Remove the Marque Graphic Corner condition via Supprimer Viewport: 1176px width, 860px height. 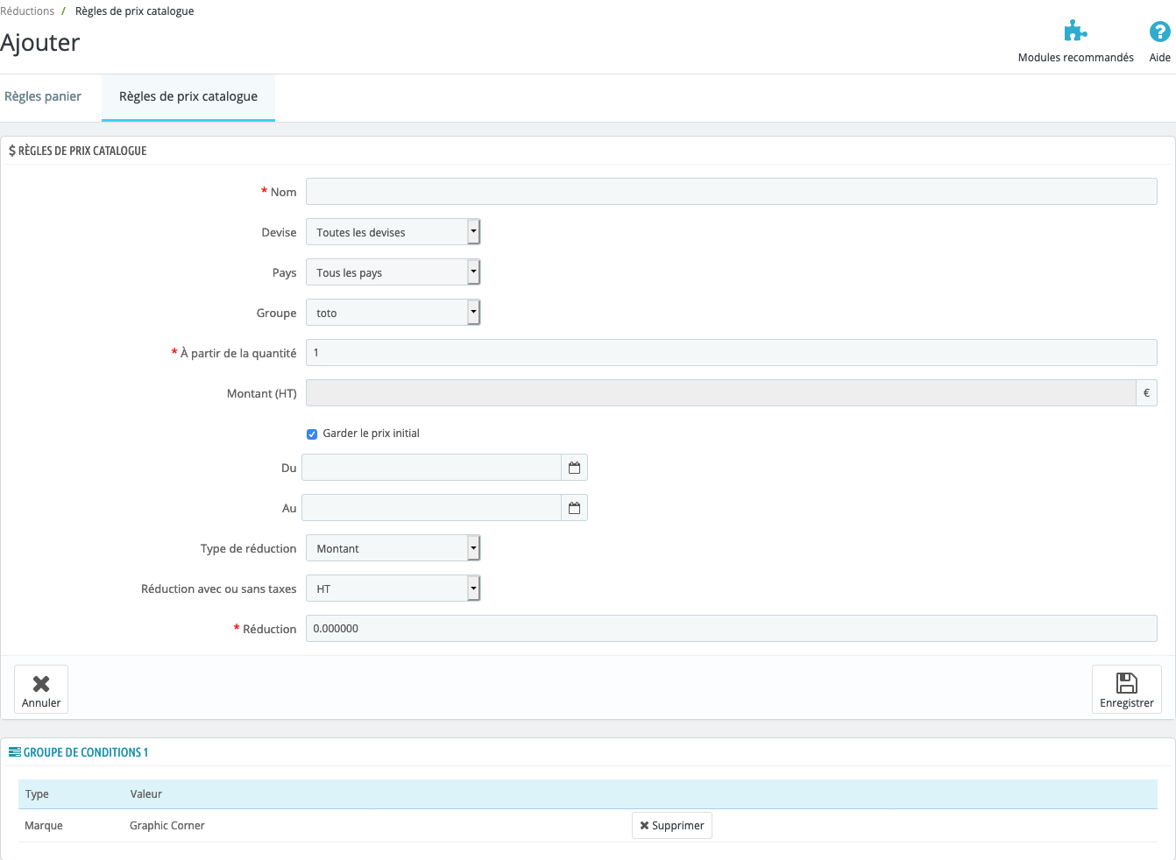[672, 826]
